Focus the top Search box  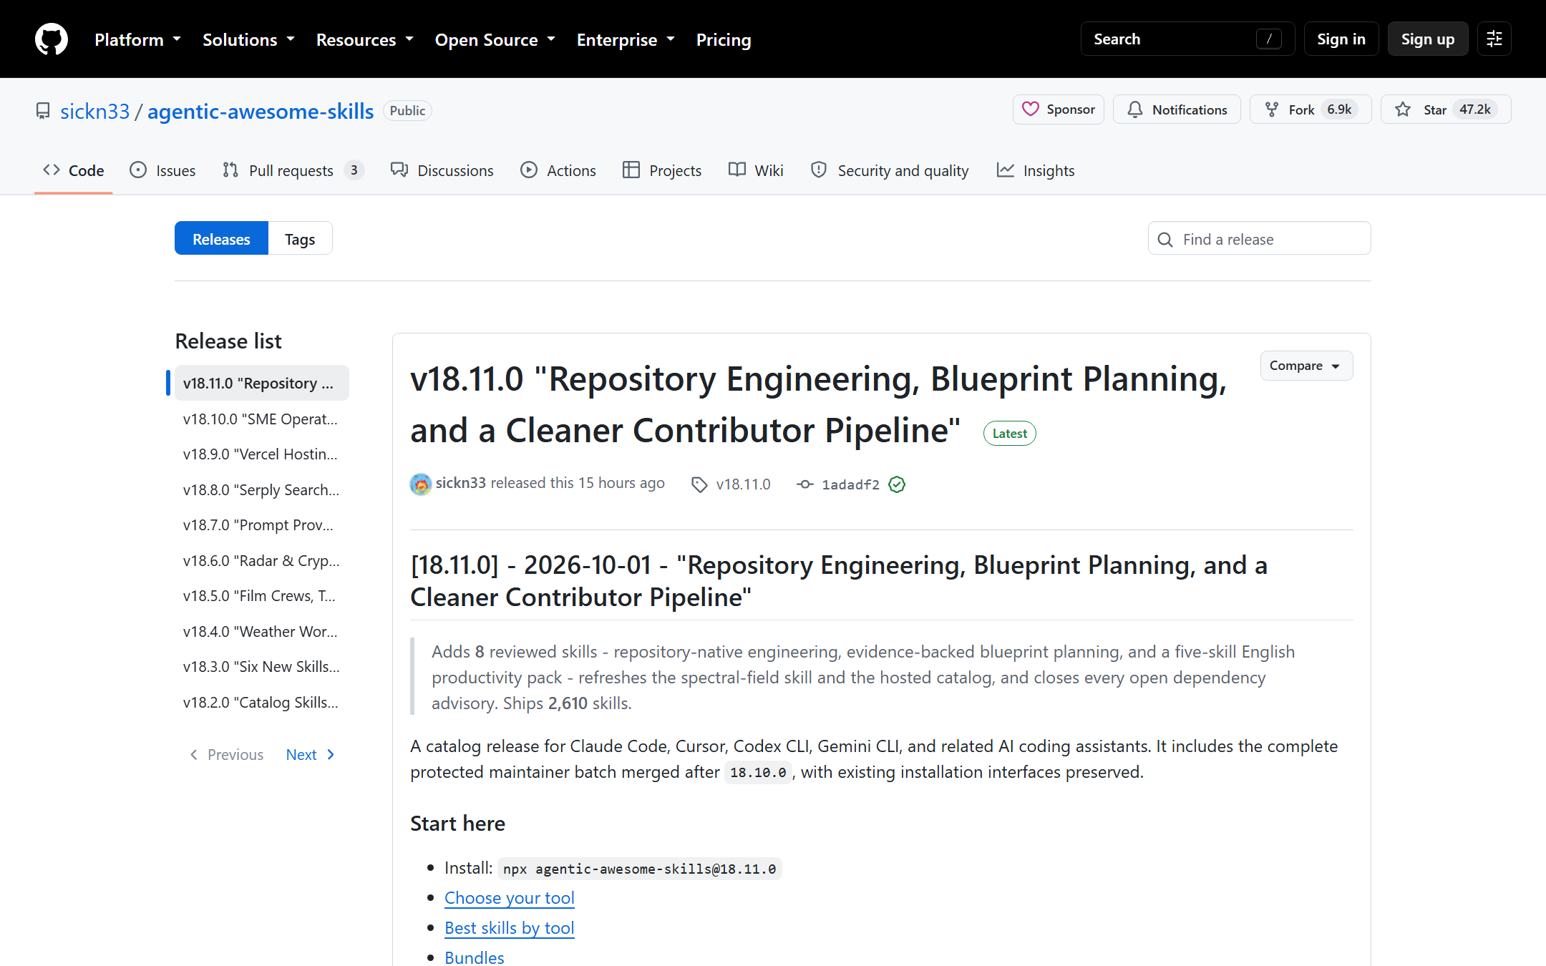point(1188,39)
